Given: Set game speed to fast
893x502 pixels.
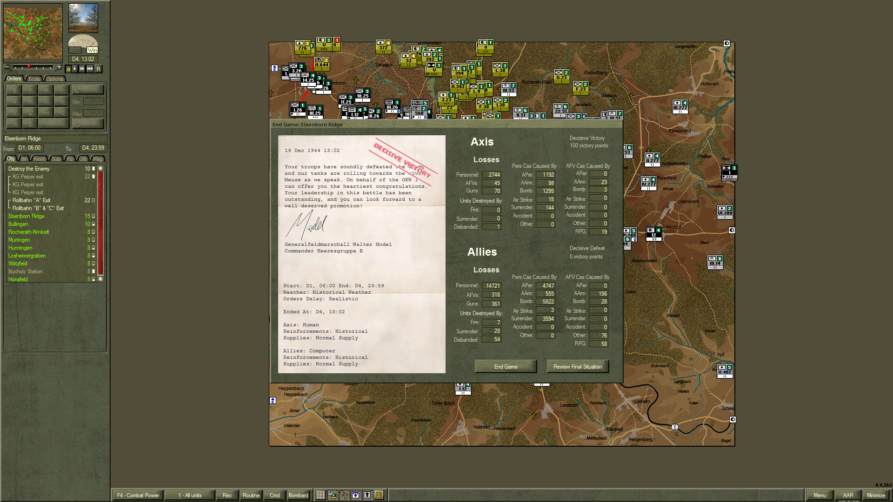Looking at the screenshot, I should click(82, 69).
